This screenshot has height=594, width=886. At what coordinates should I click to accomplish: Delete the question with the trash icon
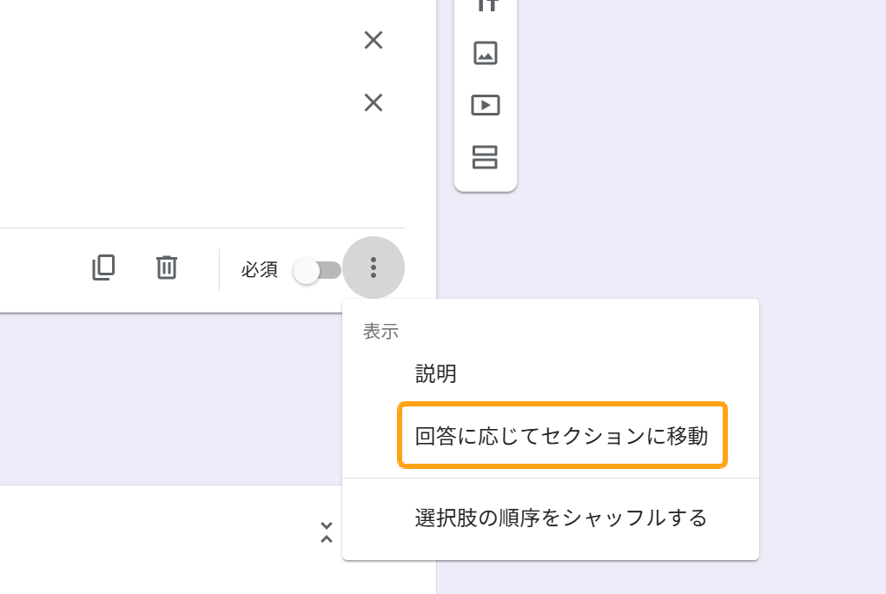point(166,267)
